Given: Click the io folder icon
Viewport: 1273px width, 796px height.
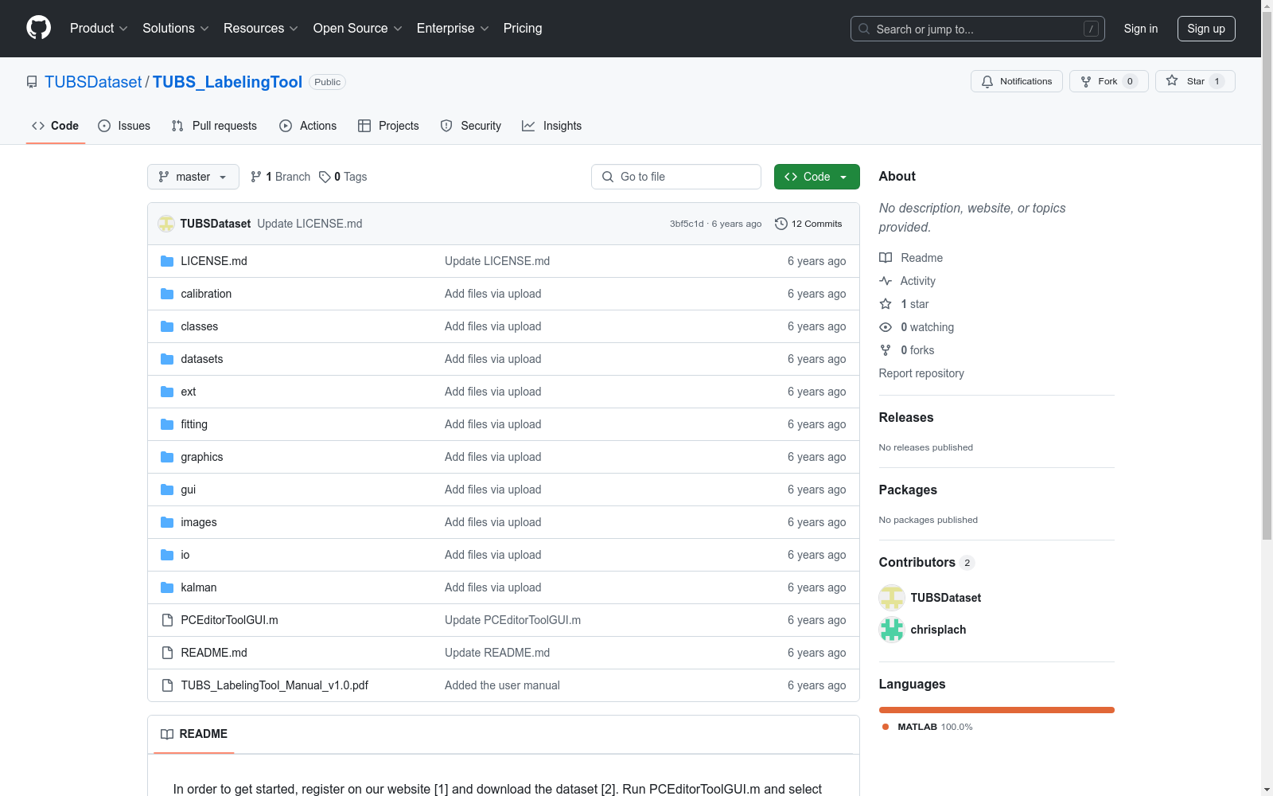Looking at the screenshot, I should click(167, 555).
